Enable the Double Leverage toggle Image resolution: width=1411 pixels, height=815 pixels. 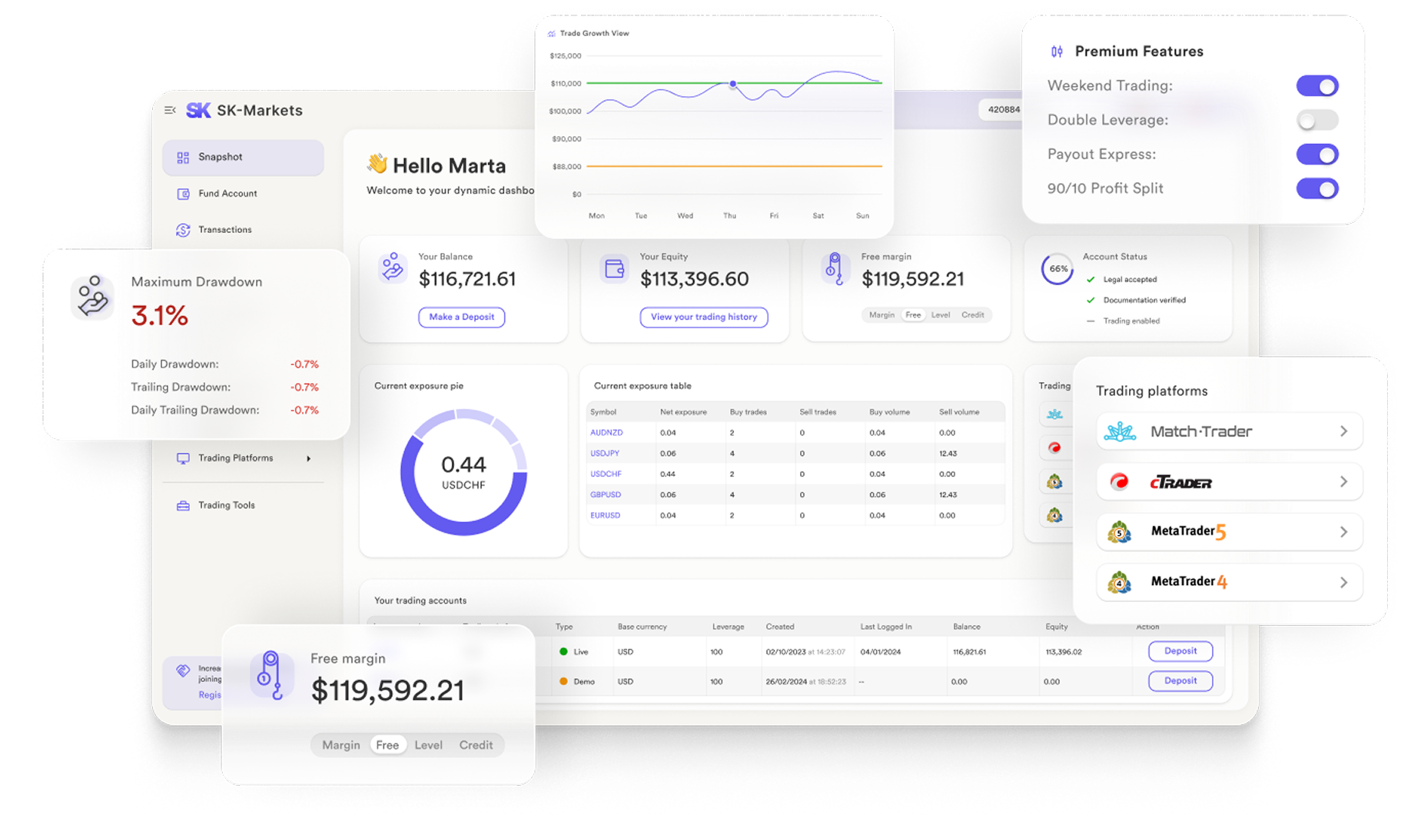pyautogui.click(x=1317, y=121)
